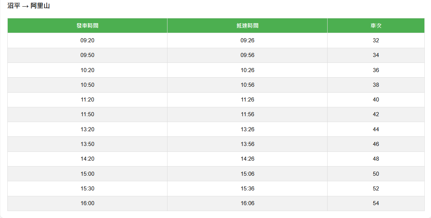Select the 09:20 departure time cell
The width and height of the screenshot is (431, 218).
coord(87,40)
